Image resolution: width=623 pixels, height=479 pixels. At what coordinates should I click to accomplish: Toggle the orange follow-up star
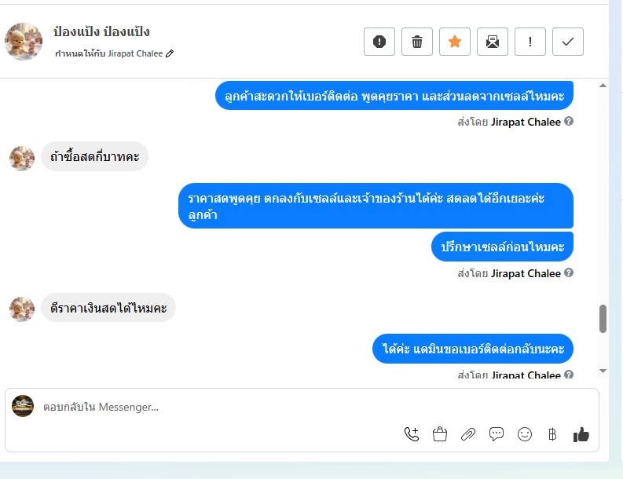point(455,42)
